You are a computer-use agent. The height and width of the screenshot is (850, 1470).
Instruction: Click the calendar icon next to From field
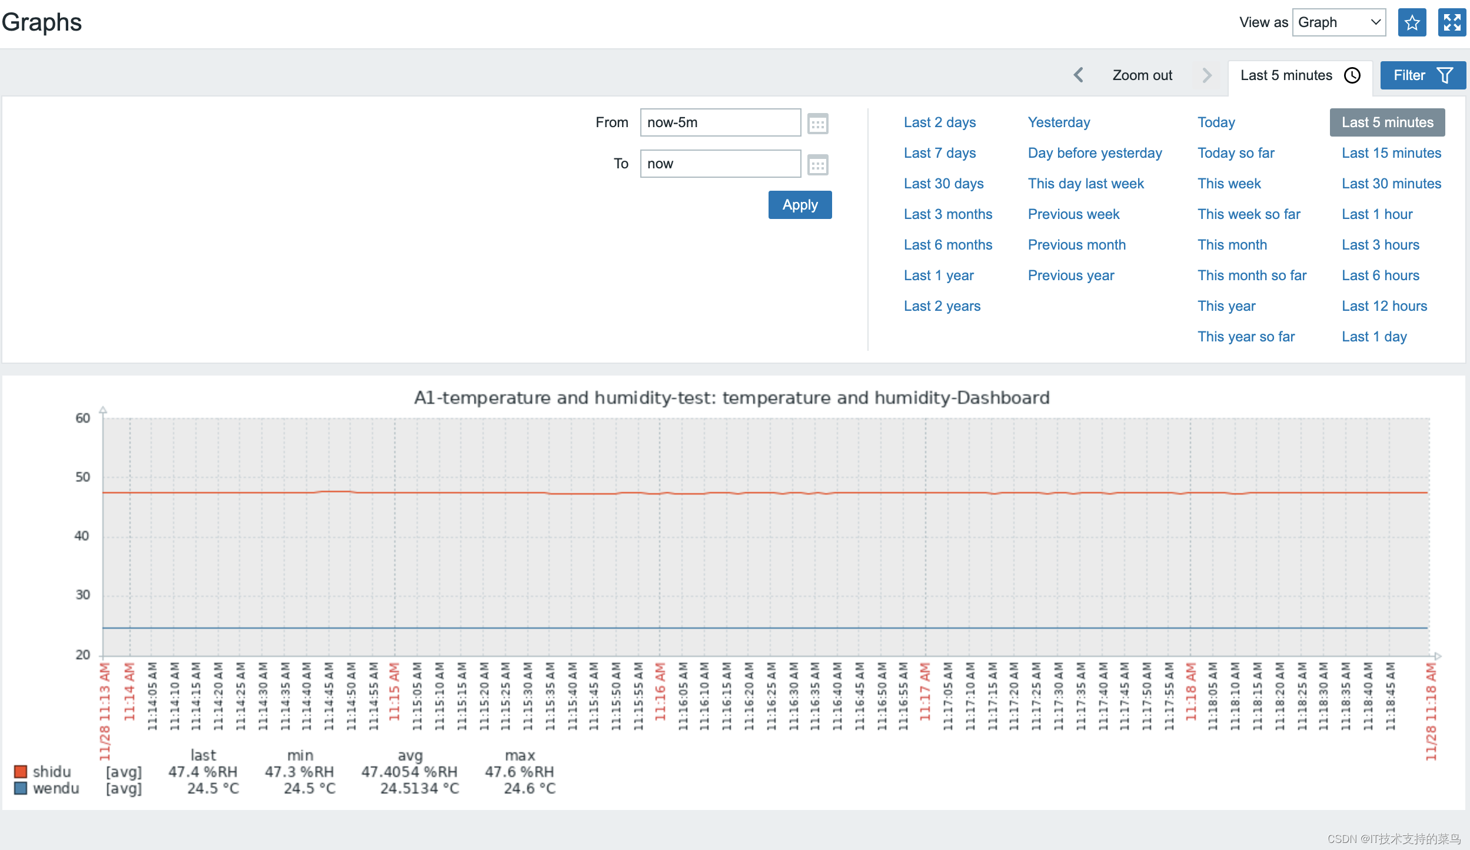(x=817, y=124)
